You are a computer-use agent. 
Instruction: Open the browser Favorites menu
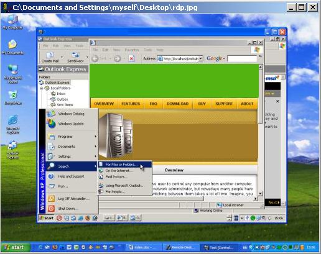[132, 50]
